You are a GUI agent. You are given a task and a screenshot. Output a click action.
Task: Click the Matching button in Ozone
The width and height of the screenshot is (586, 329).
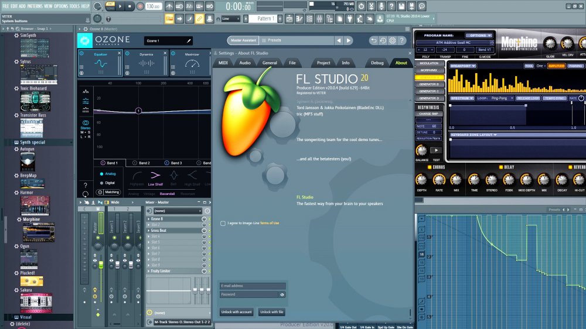pyautogui.click(x=108, y=192)
